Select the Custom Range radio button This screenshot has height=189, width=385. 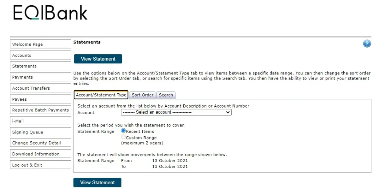pyautogui.click(x=123, y=137)
